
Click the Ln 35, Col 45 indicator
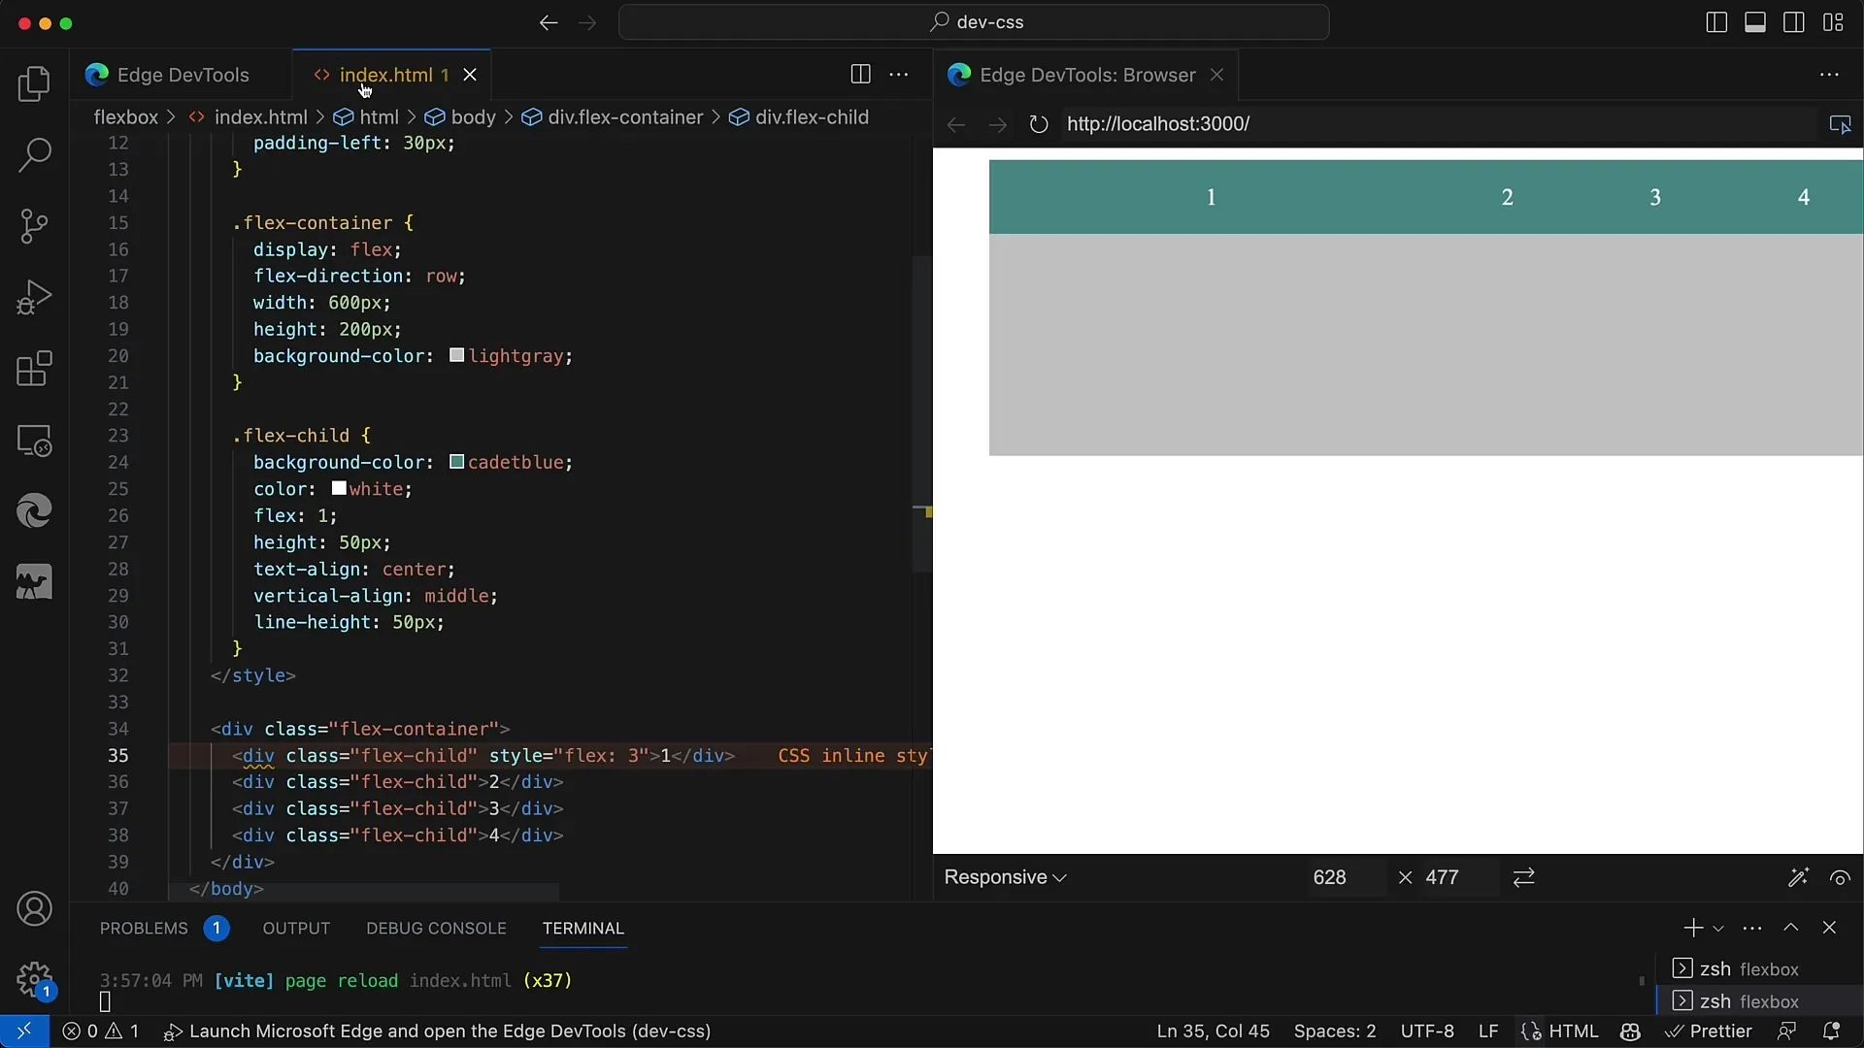[1213, 1032]
